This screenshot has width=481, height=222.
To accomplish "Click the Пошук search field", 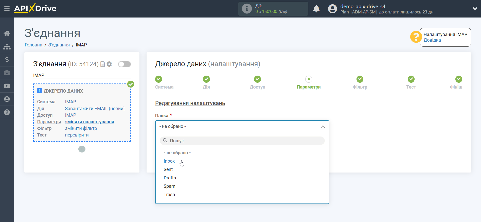I will 242,141.
